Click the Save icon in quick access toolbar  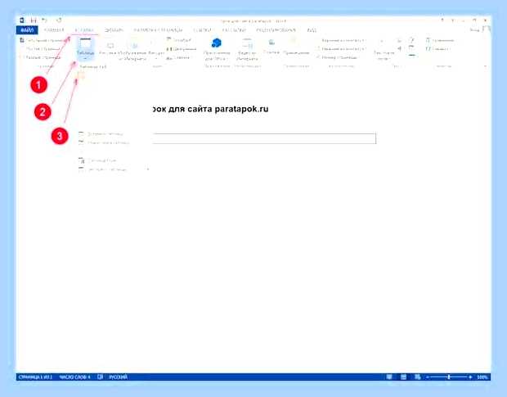[34, 20]
